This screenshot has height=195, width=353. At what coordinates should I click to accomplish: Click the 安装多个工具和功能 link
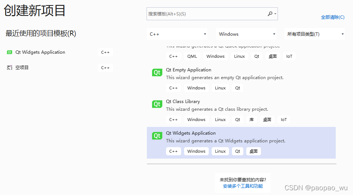pos(243,186)
